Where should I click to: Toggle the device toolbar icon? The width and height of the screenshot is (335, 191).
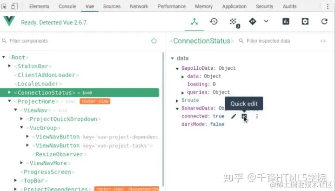click(x=14, y=7)
